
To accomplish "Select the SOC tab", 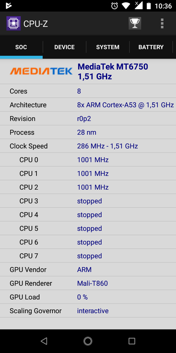I will click(21, 47).
